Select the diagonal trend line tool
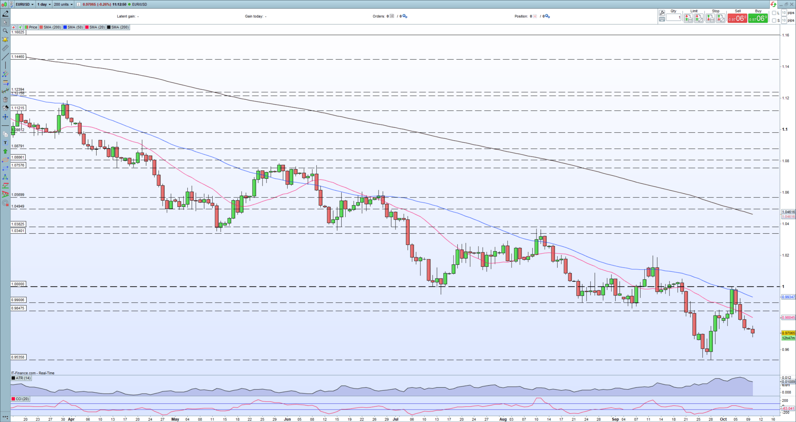Image resolution: width=796 pixels, height=422 pixels. 5,57
